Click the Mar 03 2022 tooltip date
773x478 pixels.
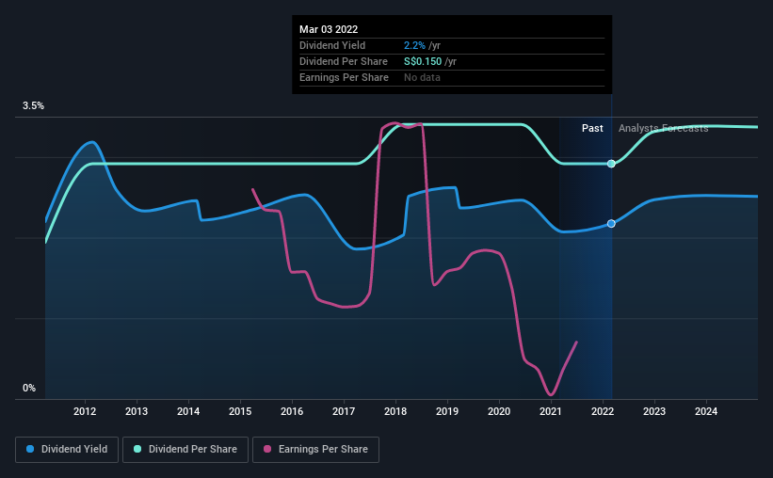329,29
